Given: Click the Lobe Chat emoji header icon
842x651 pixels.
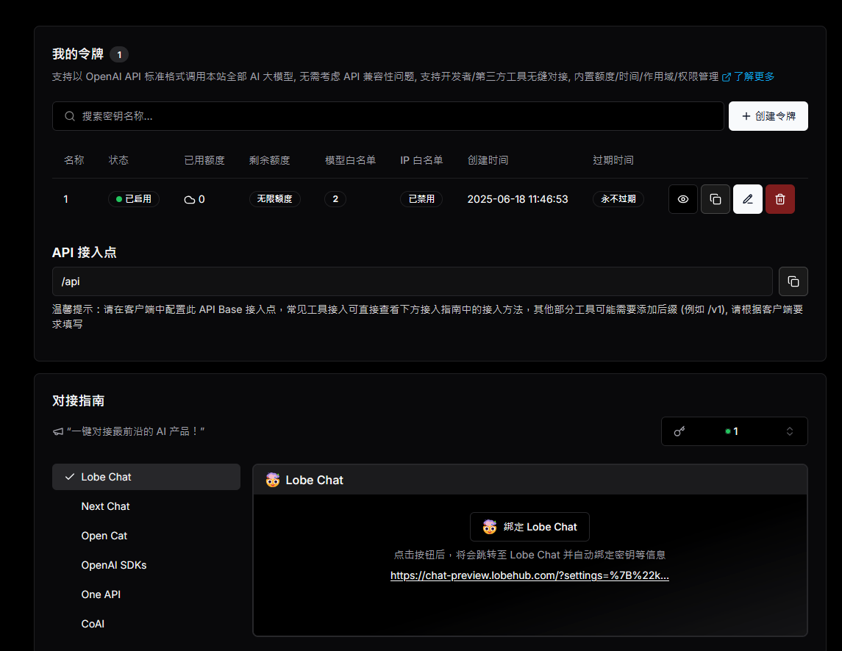Looking at the screenshot, I should pos(272,480).
